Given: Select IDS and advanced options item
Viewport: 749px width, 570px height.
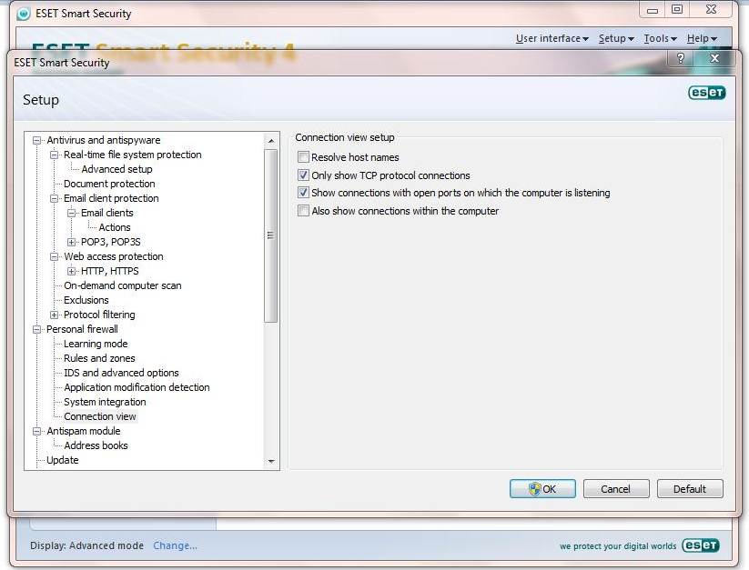Looking at the screenshot, I should point(121,373).
